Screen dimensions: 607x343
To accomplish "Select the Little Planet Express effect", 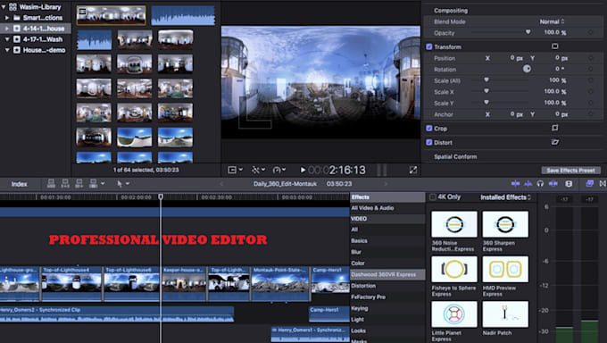I will tap(454, 322).
